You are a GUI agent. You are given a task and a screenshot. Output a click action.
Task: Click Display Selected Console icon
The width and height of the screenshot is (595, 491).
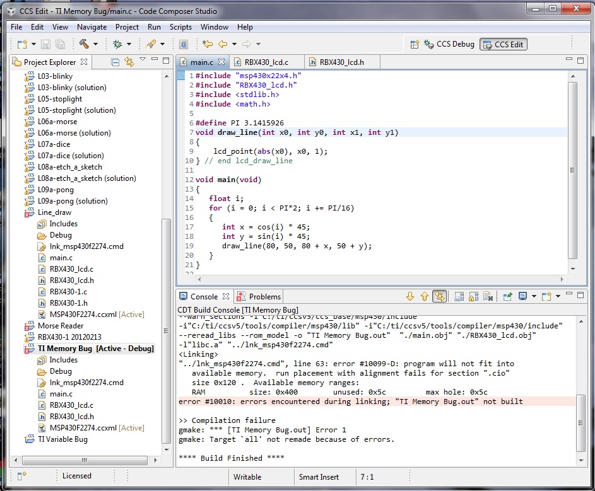[522, 296]
